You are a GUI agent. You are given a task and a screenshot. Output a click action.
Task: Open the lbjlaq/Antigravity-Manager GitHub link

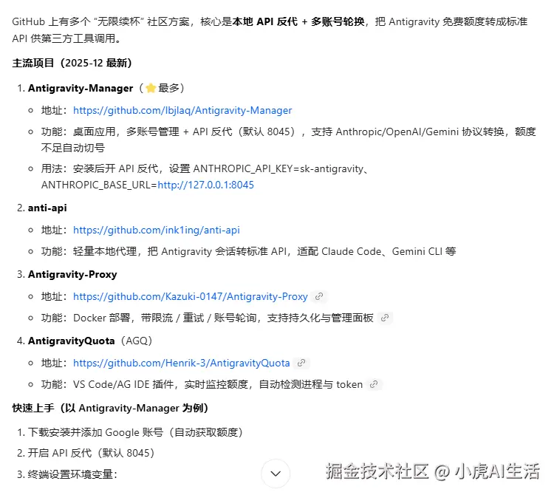click(182, 110)
